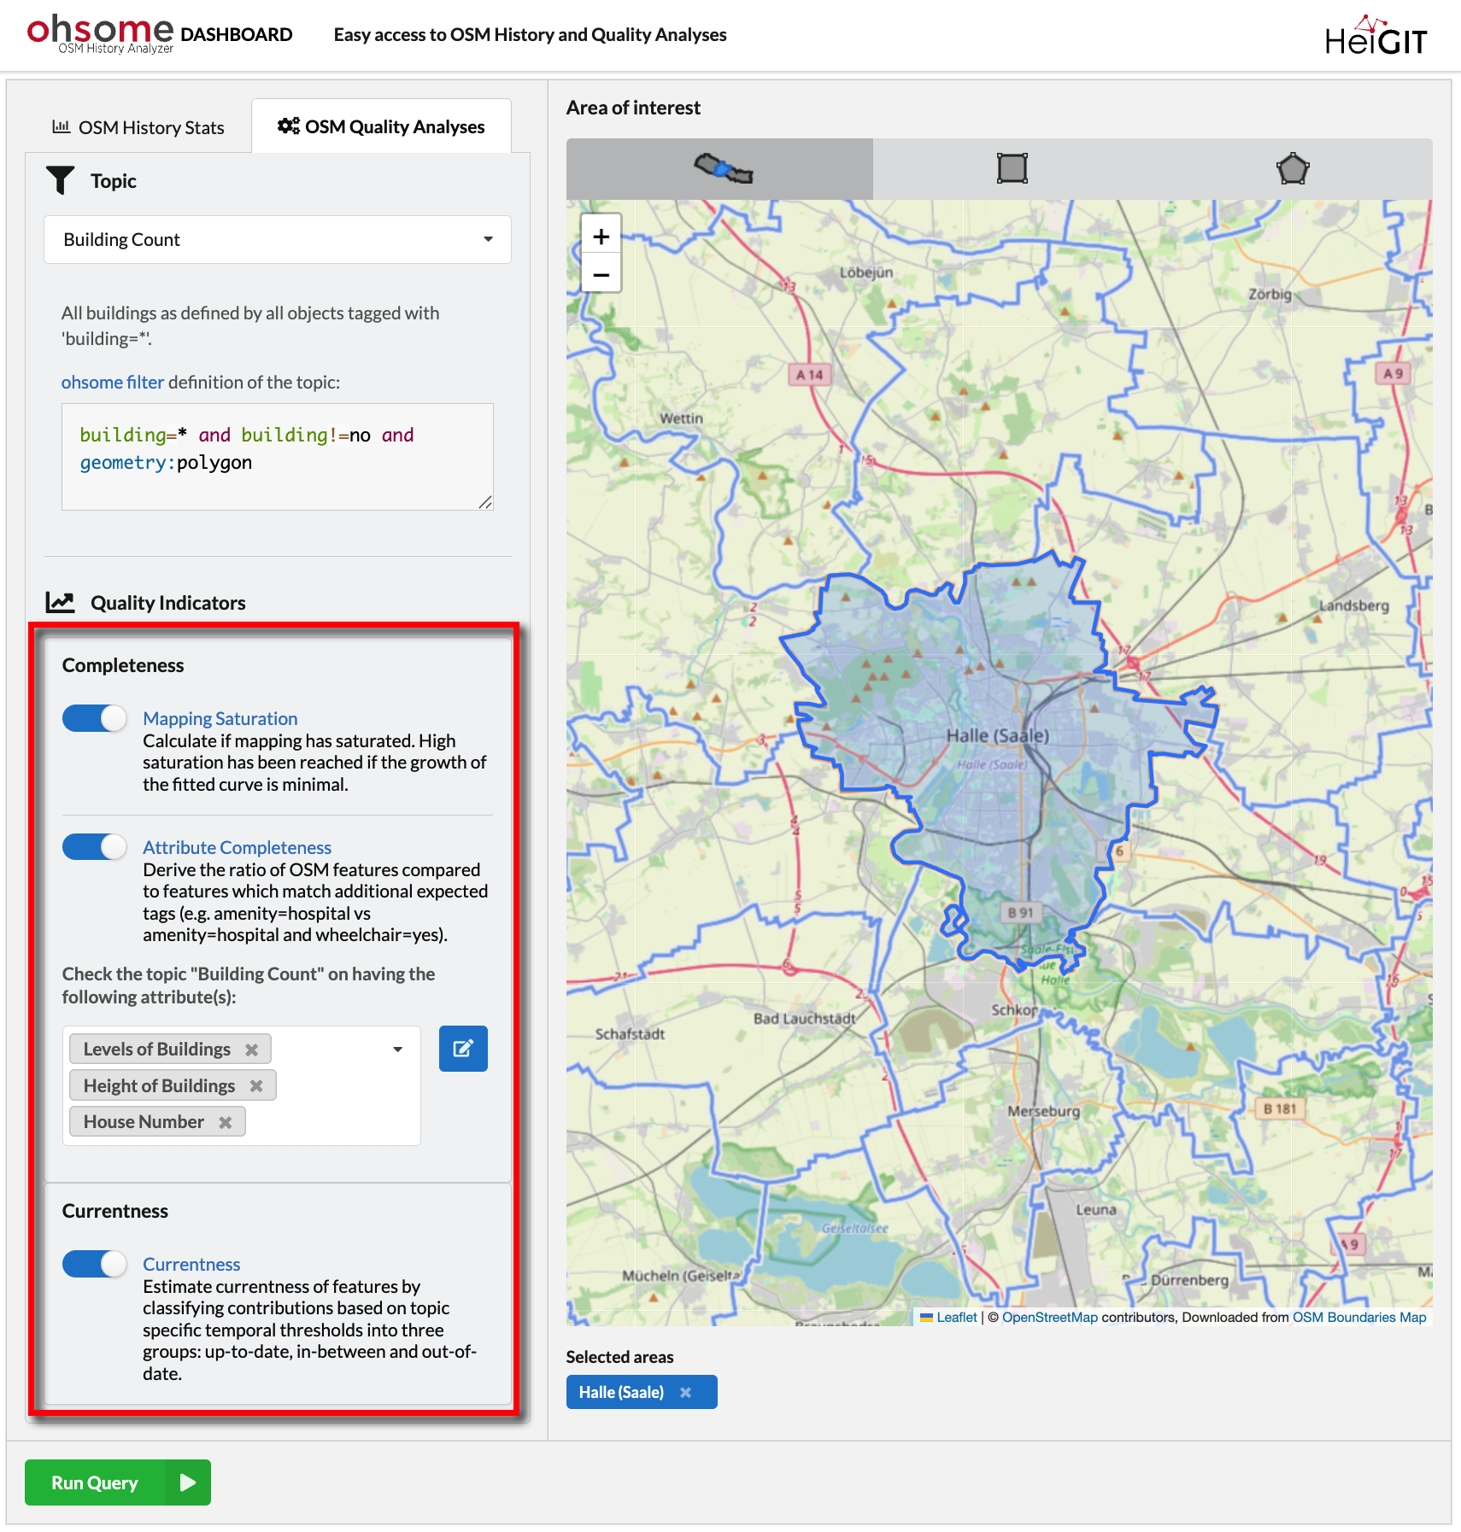1461x1532 pixels.
Task: Click the B 181 road shield on map
Action: pos(1280,1108)
